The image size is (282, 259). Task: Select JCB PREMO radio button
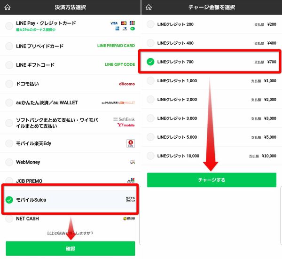click(x=9, y=181)
